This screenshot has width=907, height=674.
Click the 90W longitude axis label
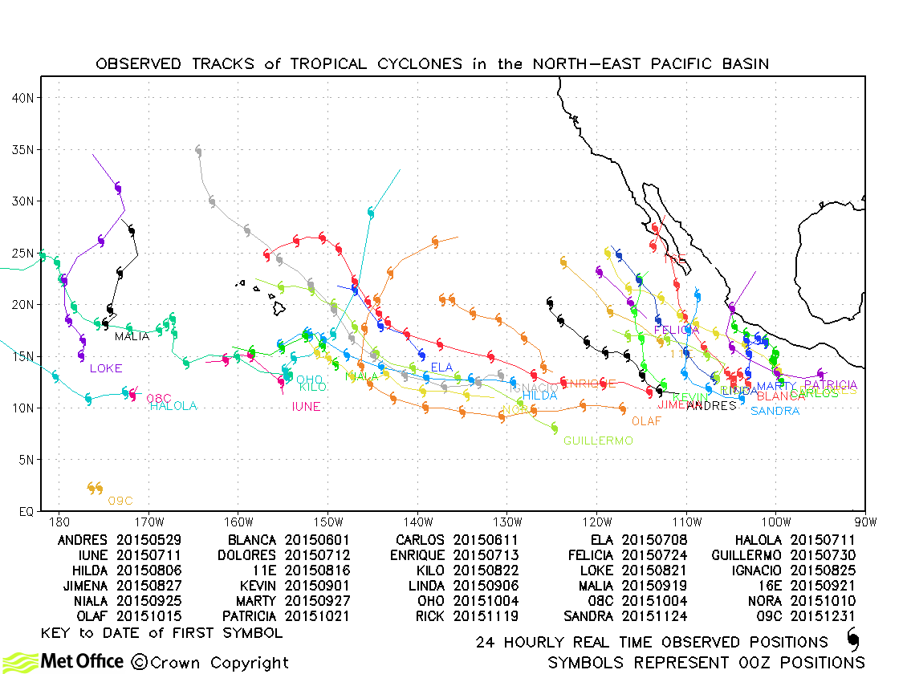[864, 522]
